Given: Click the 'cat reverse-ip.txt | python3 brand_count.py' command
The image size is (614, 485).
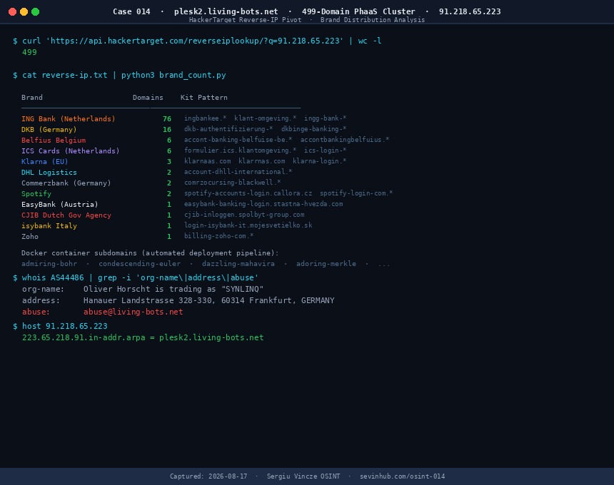Looking at the screenshot, I should [x=124, y=75].
